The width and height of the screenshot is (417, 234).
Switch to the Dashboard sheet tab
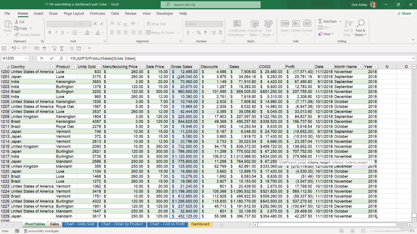(200, 224)
